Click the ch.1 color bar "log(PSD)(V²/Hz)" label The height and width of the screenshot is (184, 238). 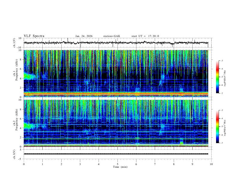point(225,78)
